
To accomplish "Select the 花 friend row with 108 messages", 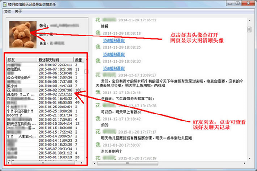I will [x=45, y=90].
